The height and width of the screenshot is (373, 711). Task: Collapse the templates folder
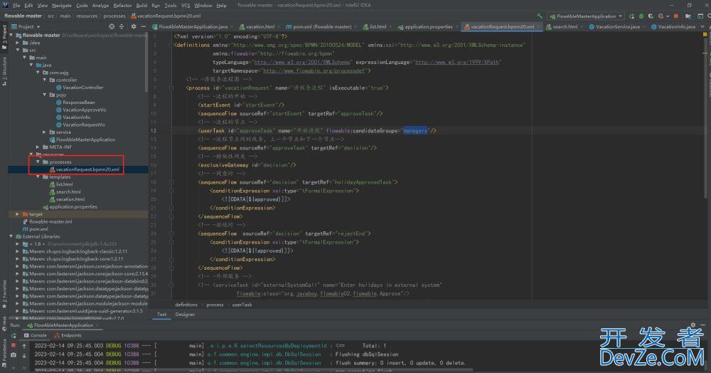pos(38,177)
